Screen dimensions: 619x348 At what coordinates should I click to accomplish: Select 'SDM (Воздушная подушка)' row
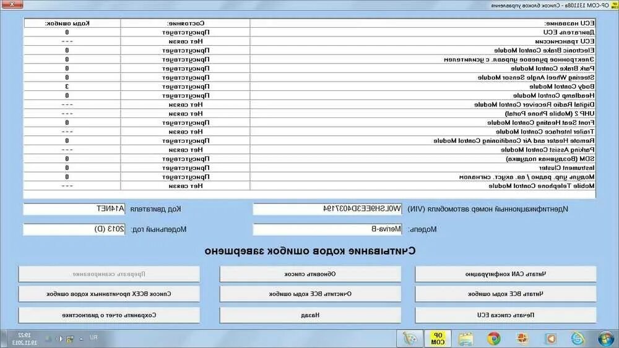309,159
